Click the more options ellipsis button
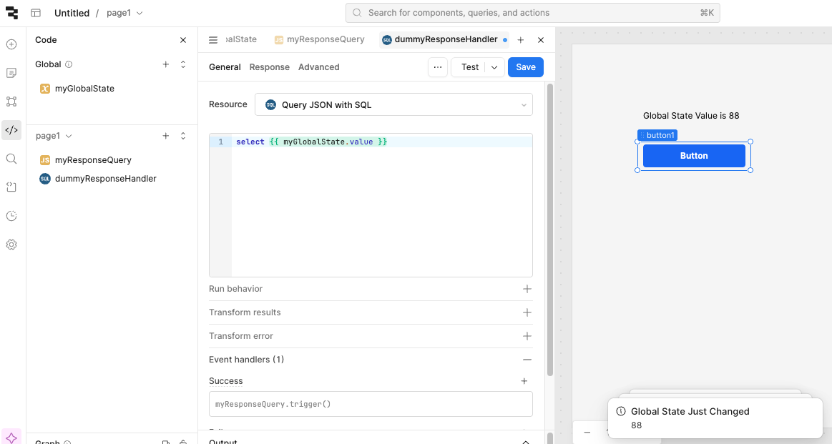Screen dimensions: 832x444 click(438, 67)
